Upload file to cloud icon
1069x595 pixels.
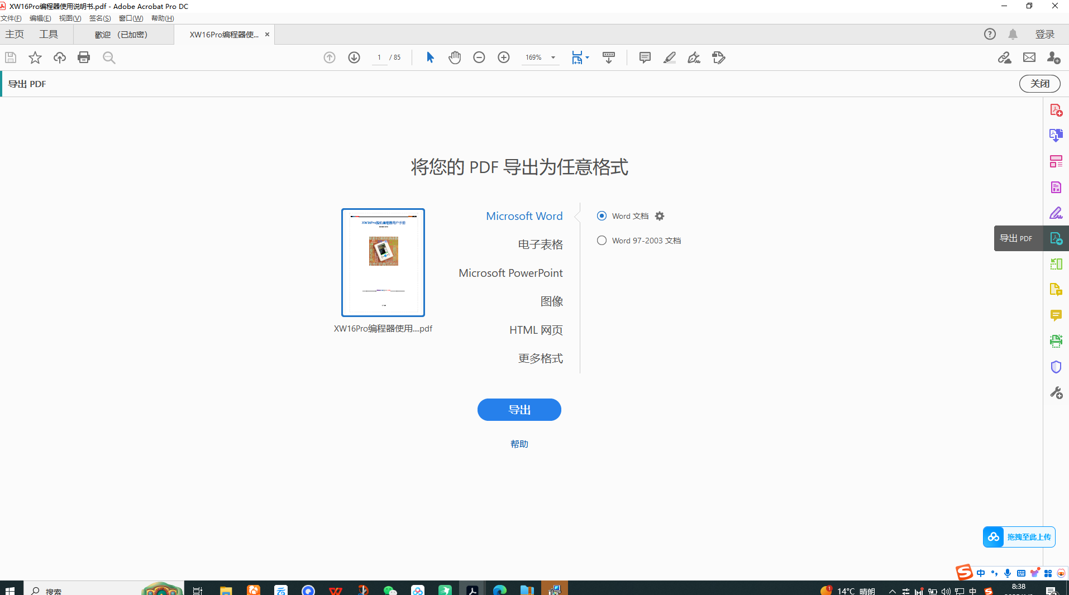pyautogui.click(x=60, y=57)
